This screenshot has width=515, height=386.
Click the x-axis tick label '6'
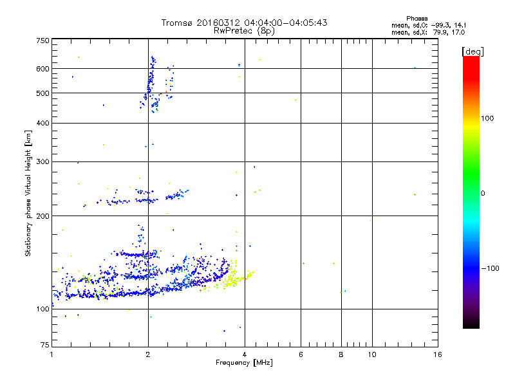pyautogui.click(x=301, y=354)
